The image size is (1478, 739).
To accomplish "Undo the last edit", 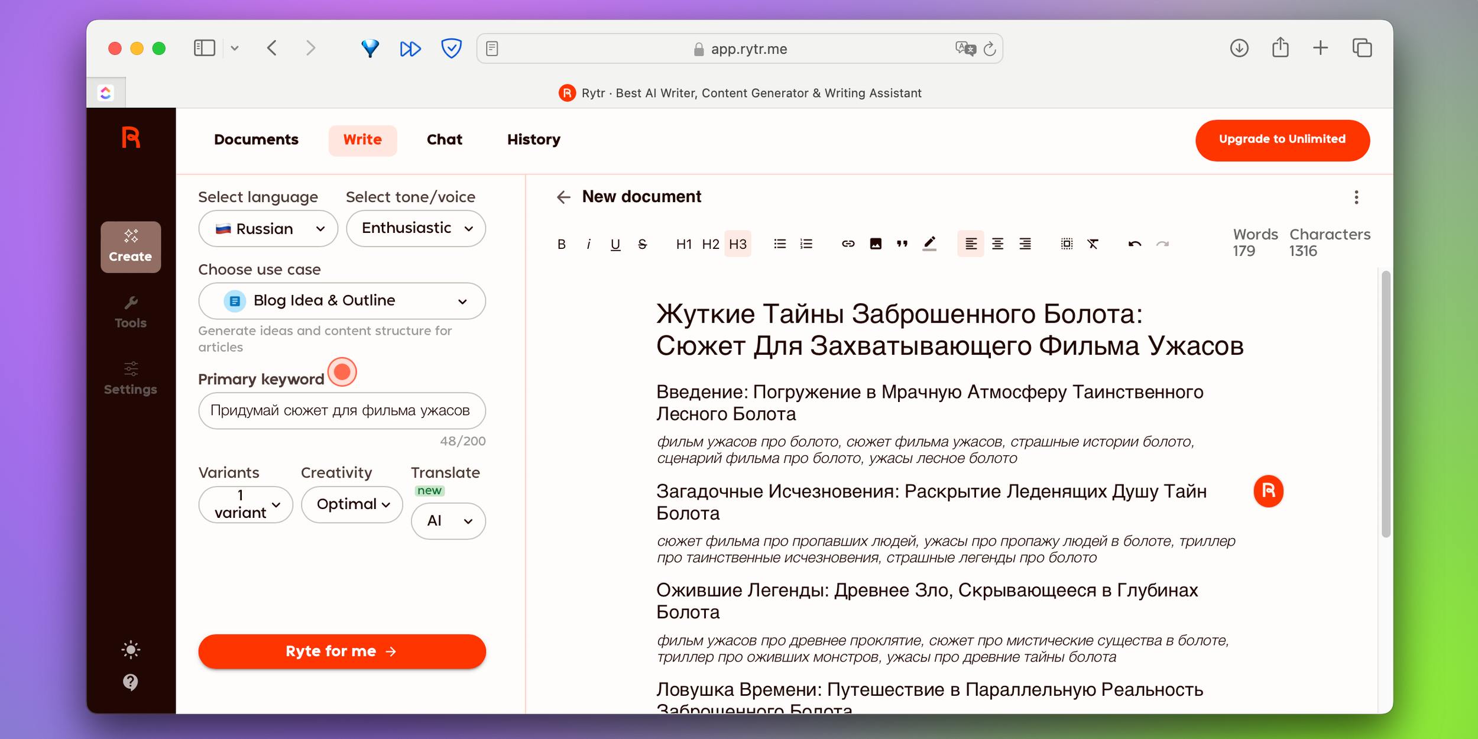I will coord(1135,244).
